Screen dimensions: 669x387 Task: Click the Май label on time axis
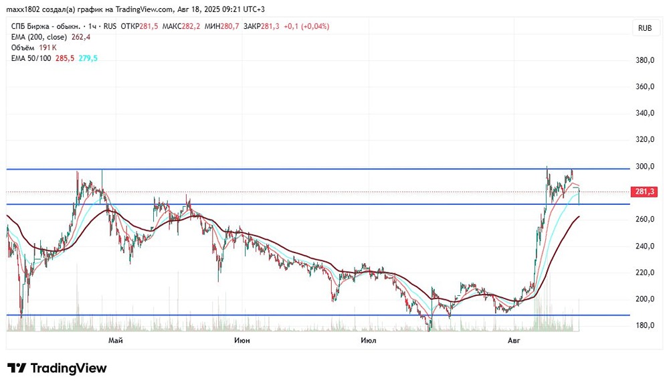coord(116,340)
